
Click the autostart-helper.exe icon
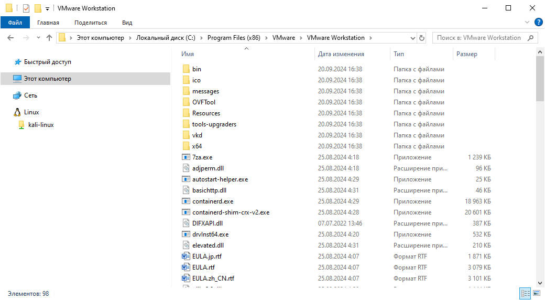tap(186, 179)
